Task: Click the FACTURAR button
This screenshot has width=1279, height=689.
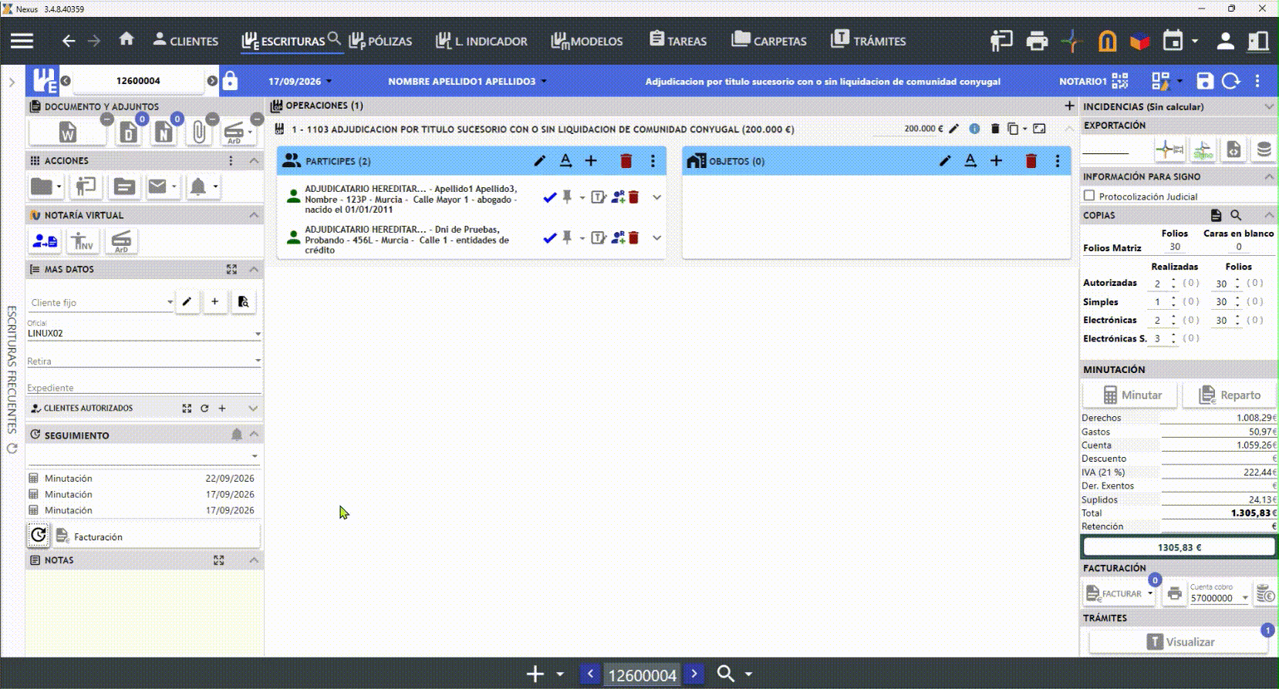Action: [x=1113, y=593]
